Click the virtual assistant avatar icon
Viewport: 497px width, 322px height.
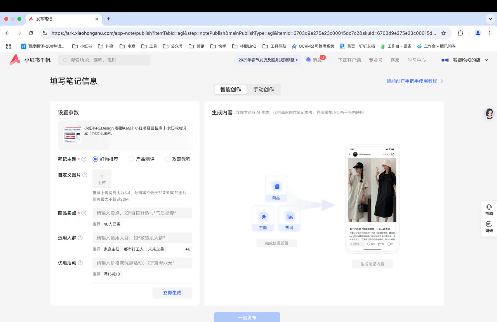(489, 113)
